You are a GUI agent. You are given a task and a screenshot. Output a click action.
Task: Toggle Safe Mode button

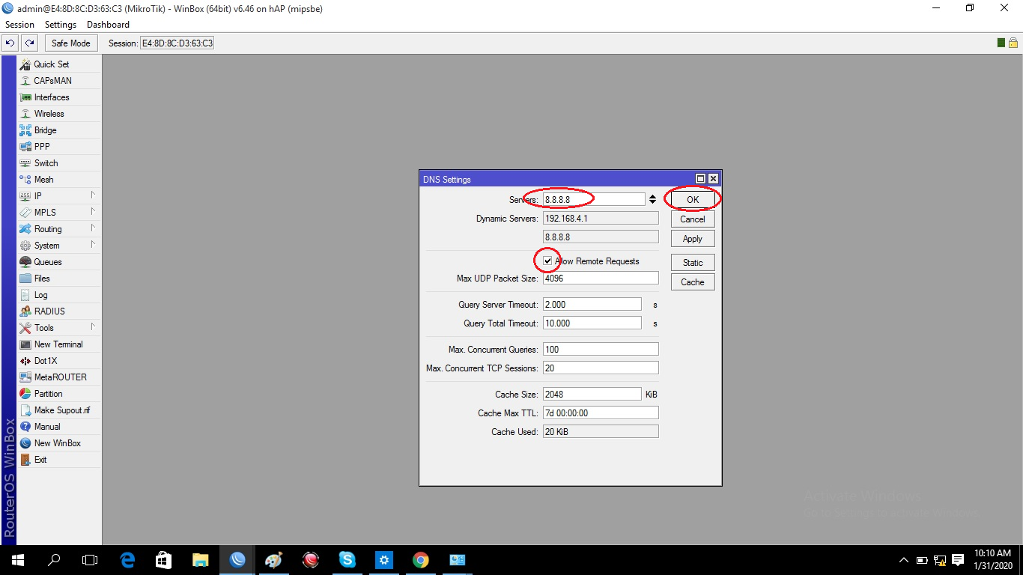pos(70,43)
